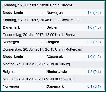The height and width of the screenshot is (92, 106).
Task: Click the Doetinchem match date header row
Action: click(53, 20)
